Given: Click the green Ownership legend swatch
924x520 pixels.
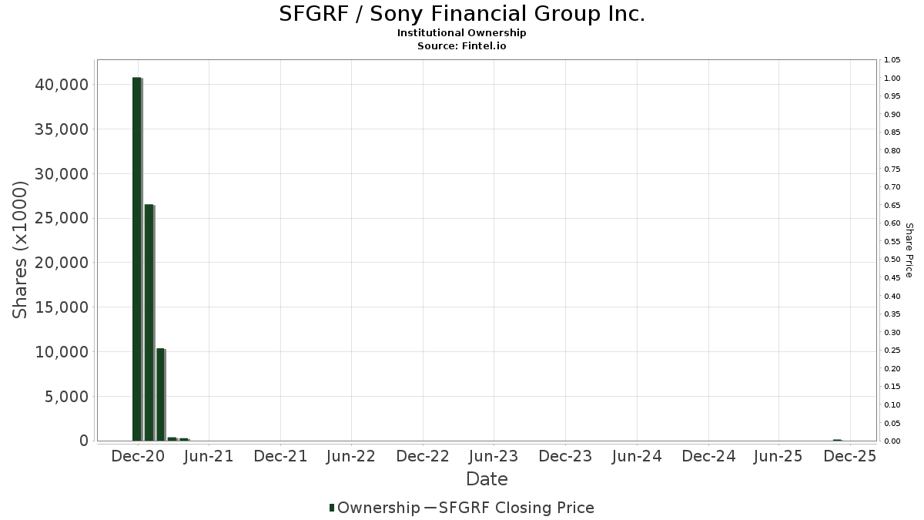Looking at the screenshot, I should pyautogui.click(x=332, y=508).
